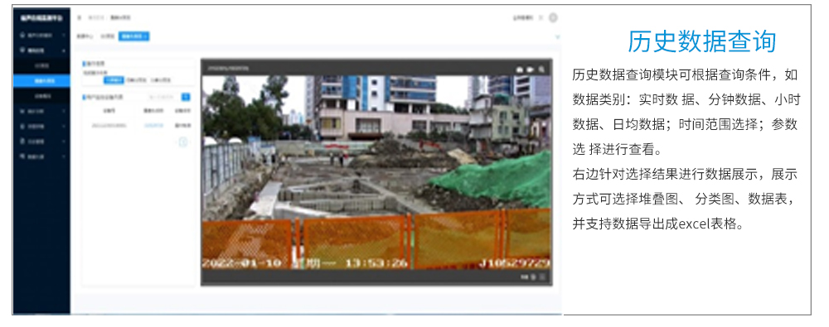Viewport: 829px width, 327px height.
Task: Open the round user avatar at top right
Action: (553, 18)
